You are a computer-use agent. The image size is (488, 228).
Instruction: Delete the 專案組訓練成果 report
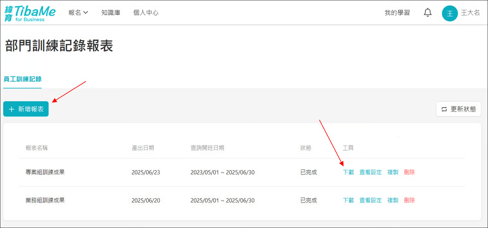pyautogui.click(x=409, y=172)
